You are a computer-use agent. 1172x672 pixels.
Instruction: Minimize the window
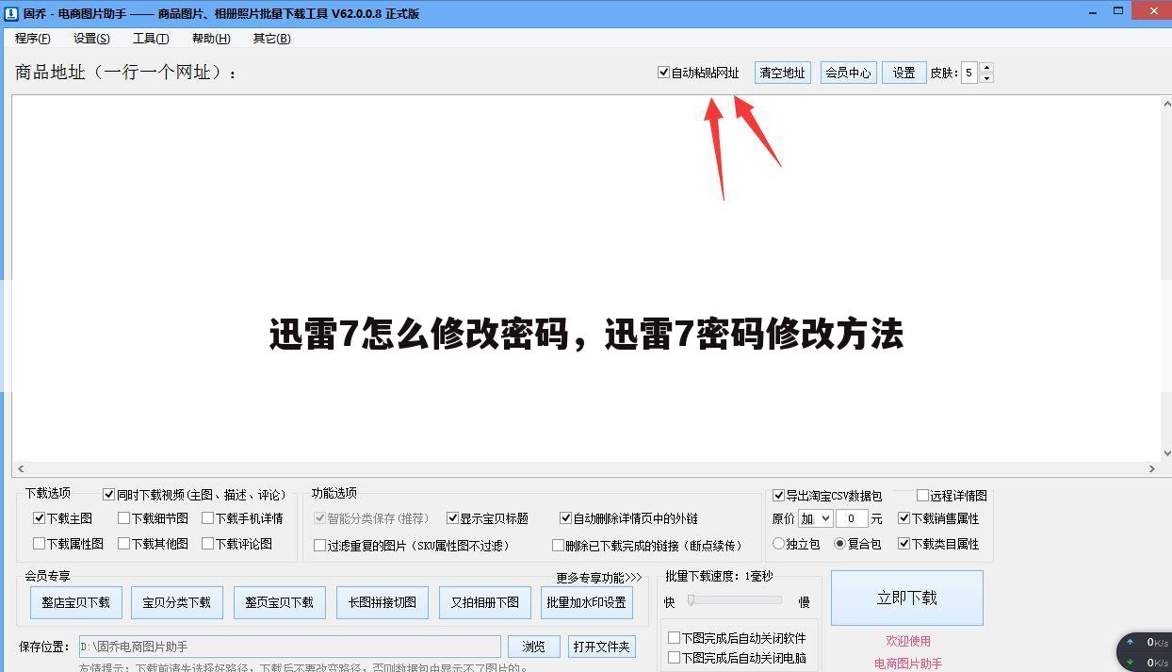(1093, 13)
